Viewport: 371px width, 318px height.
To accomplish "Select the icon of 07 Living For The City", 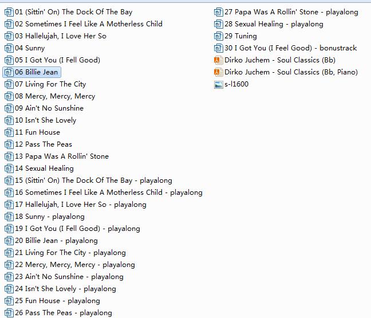I will [9, 84].
